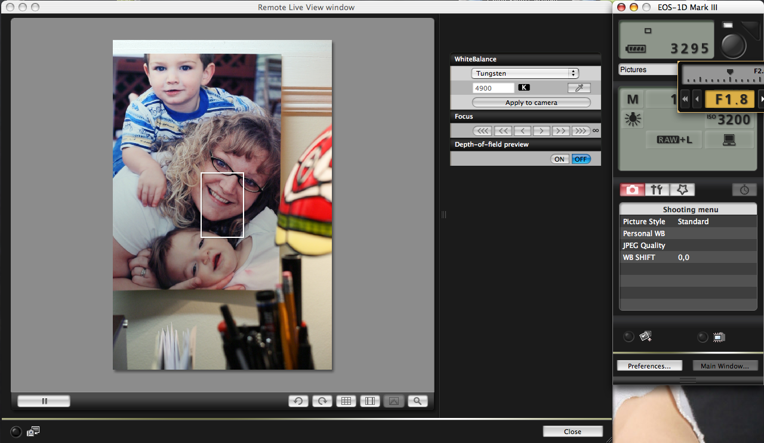Open the Tungsten white balance dropdown

point(525,73)
